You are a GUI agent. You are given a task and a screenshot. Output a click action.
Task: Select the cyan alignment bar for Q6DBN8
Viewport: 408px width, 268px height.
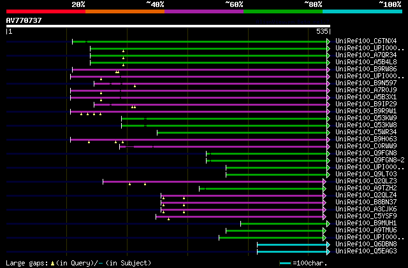click(292, 245)
